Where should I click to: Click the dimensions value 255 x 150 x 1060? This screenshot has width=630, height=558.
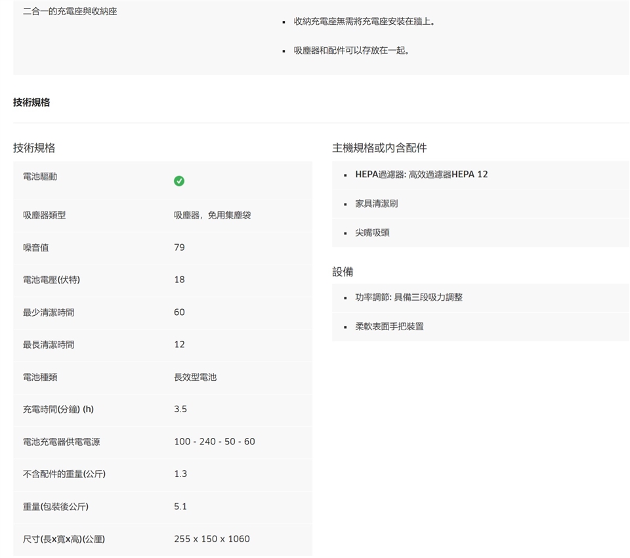point(211,539)
